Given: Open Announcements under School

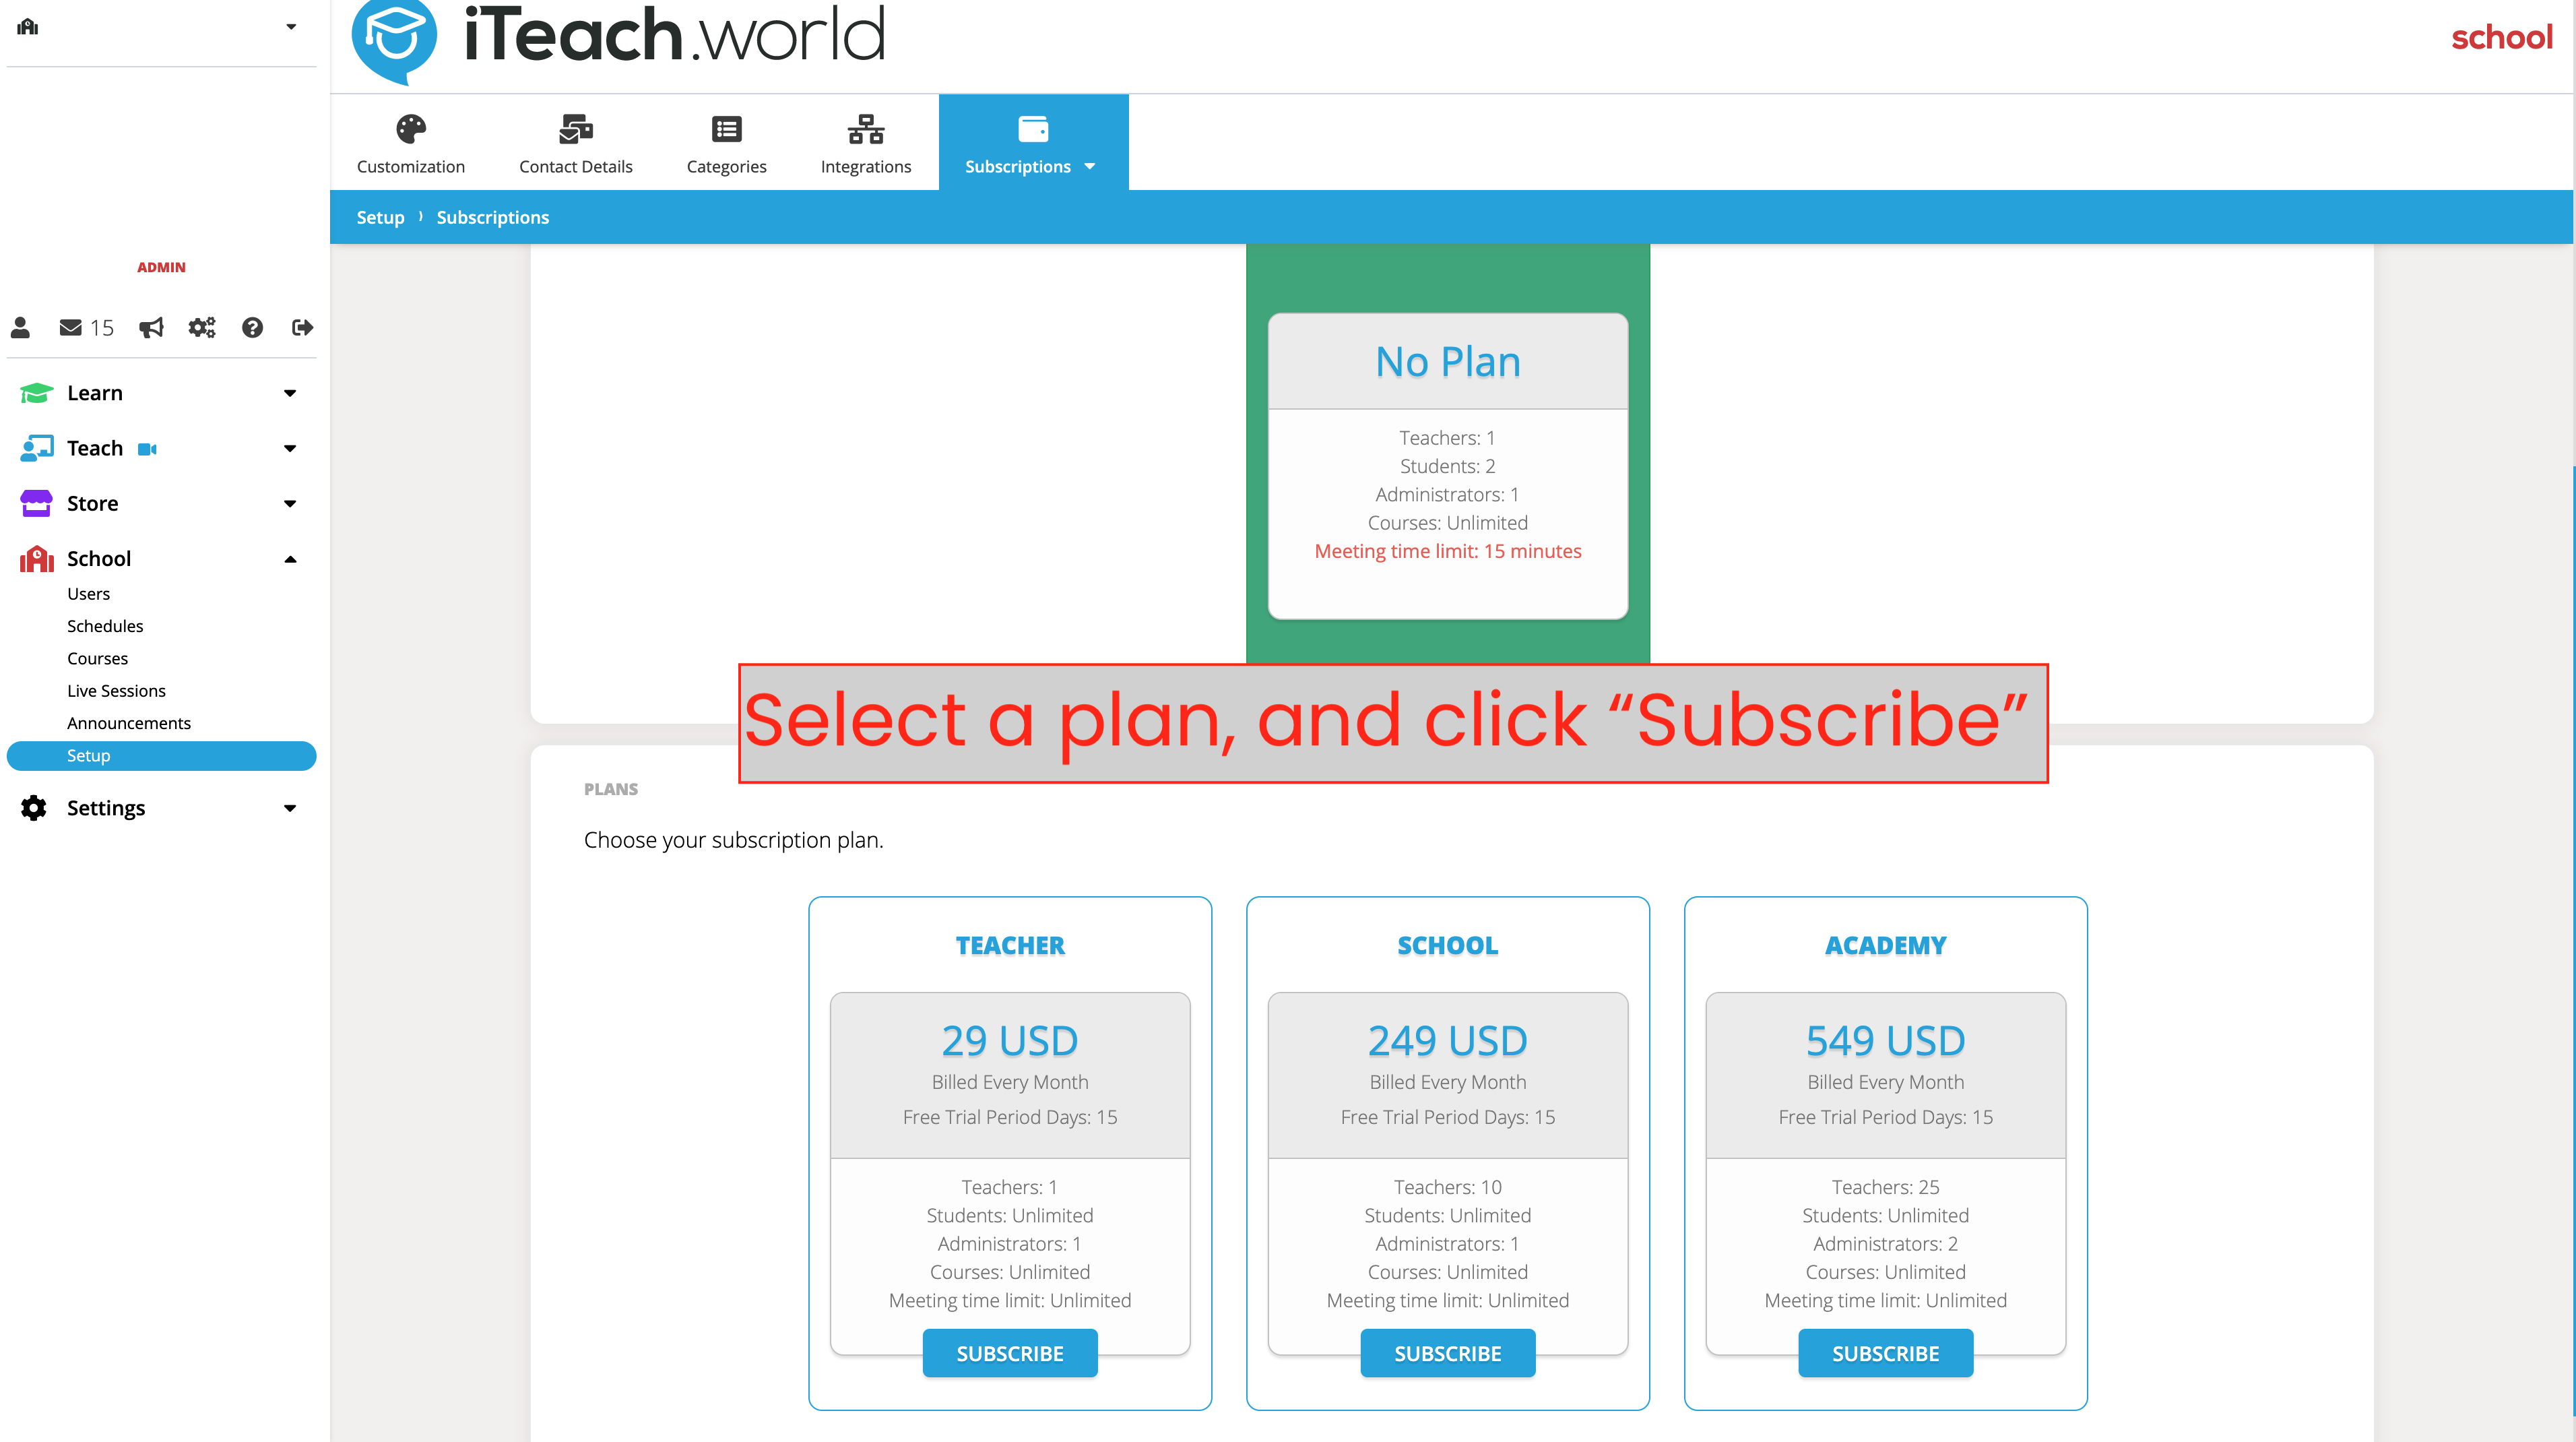Looking at the screenshot, I should coord(129,723).
